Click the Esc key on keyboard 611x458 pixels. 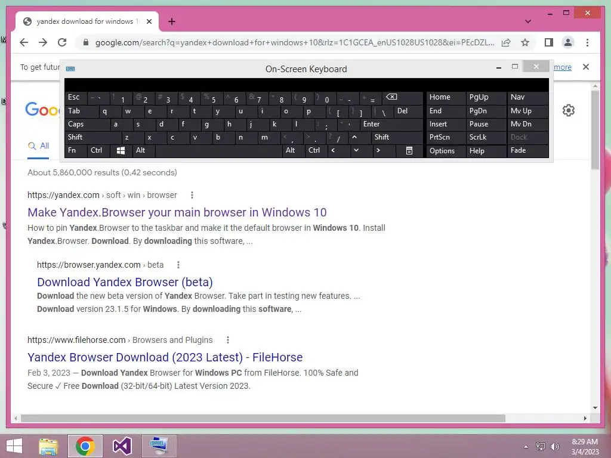pos(76,97)
